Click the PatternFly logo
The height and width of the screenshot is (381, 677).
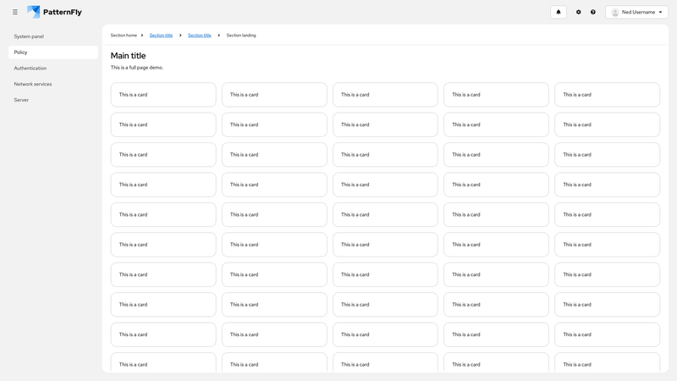54,12
